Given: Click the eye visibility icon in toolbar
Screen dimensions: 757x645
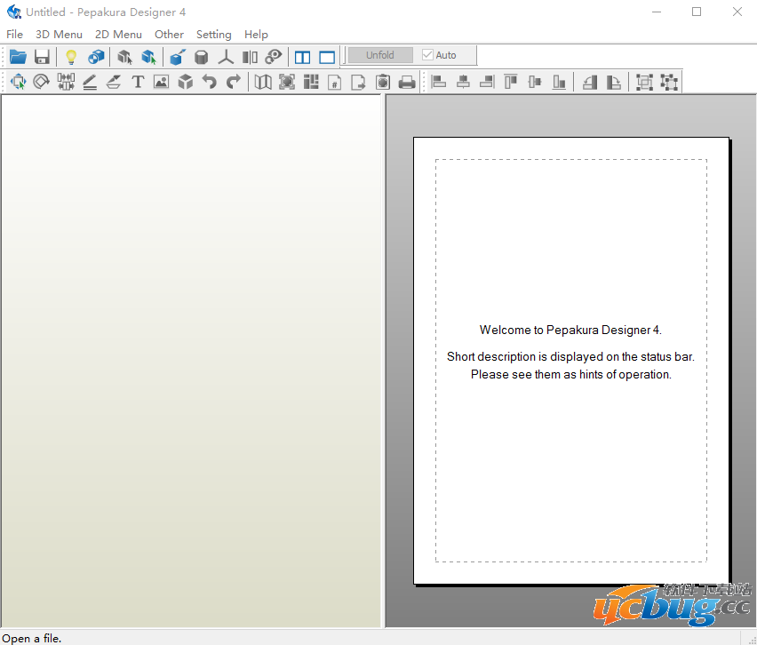Looking at the screenshot, I should tap(274, 57).
